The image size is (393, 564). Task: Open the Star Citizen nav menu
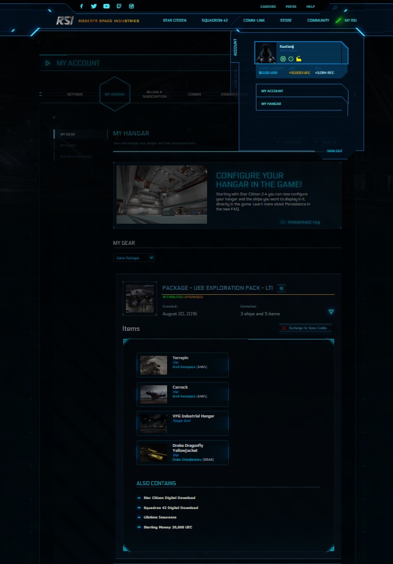[x=174, y=21]
